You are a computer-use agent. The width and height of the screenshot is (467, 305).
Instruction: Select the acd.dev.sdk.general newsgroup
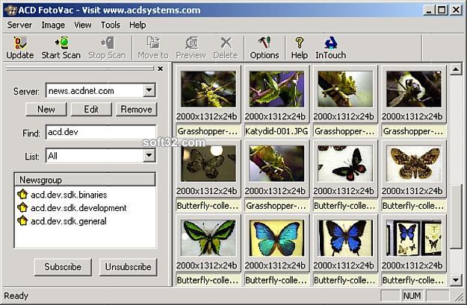(x=69, y=221)
